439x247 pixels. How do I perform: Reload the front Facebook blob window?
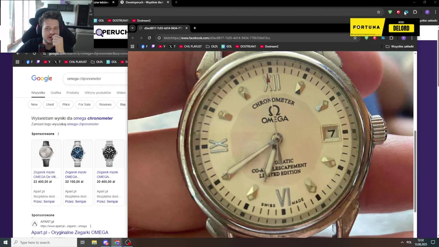[149, 38]
